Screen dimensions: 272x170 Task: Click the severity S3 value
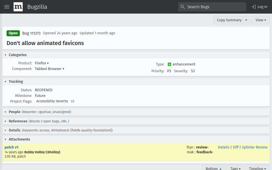tap(193, 71)
